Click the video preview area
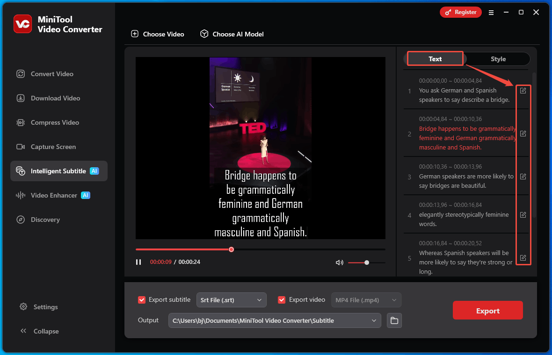The image size is (552, 355). [261, 148]
